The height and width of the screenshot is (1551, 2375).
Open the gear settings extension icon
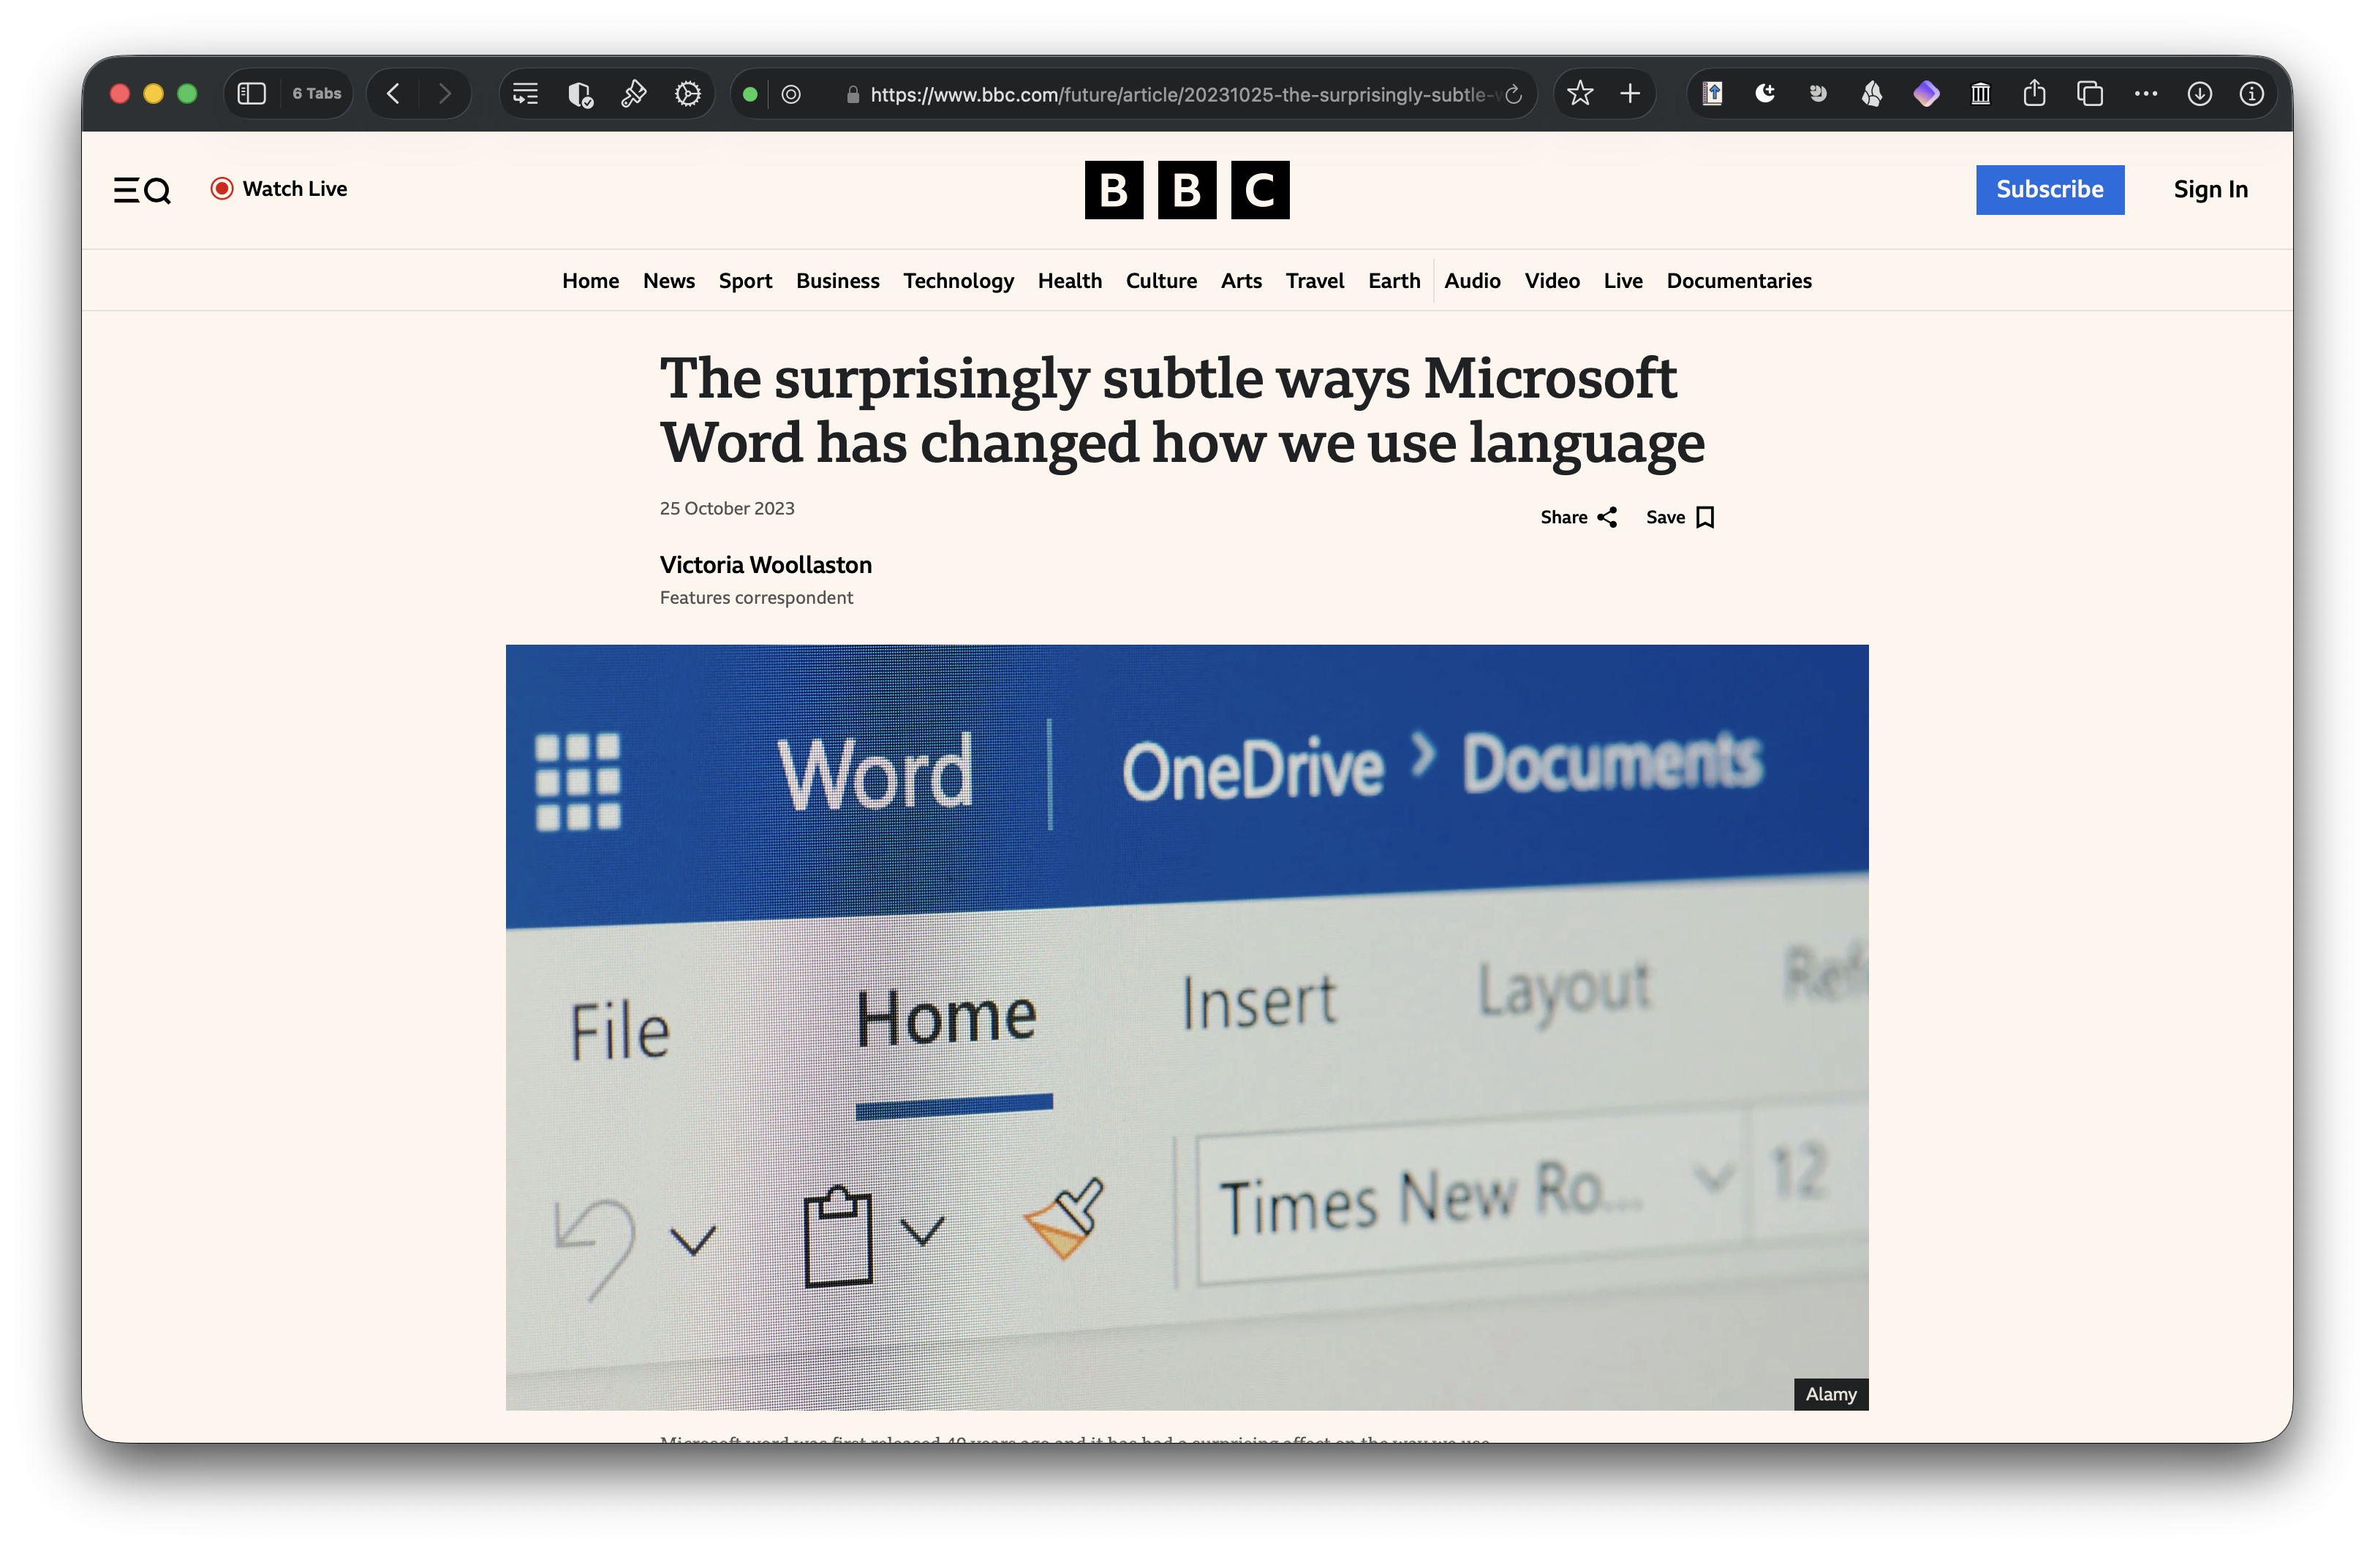687,94
